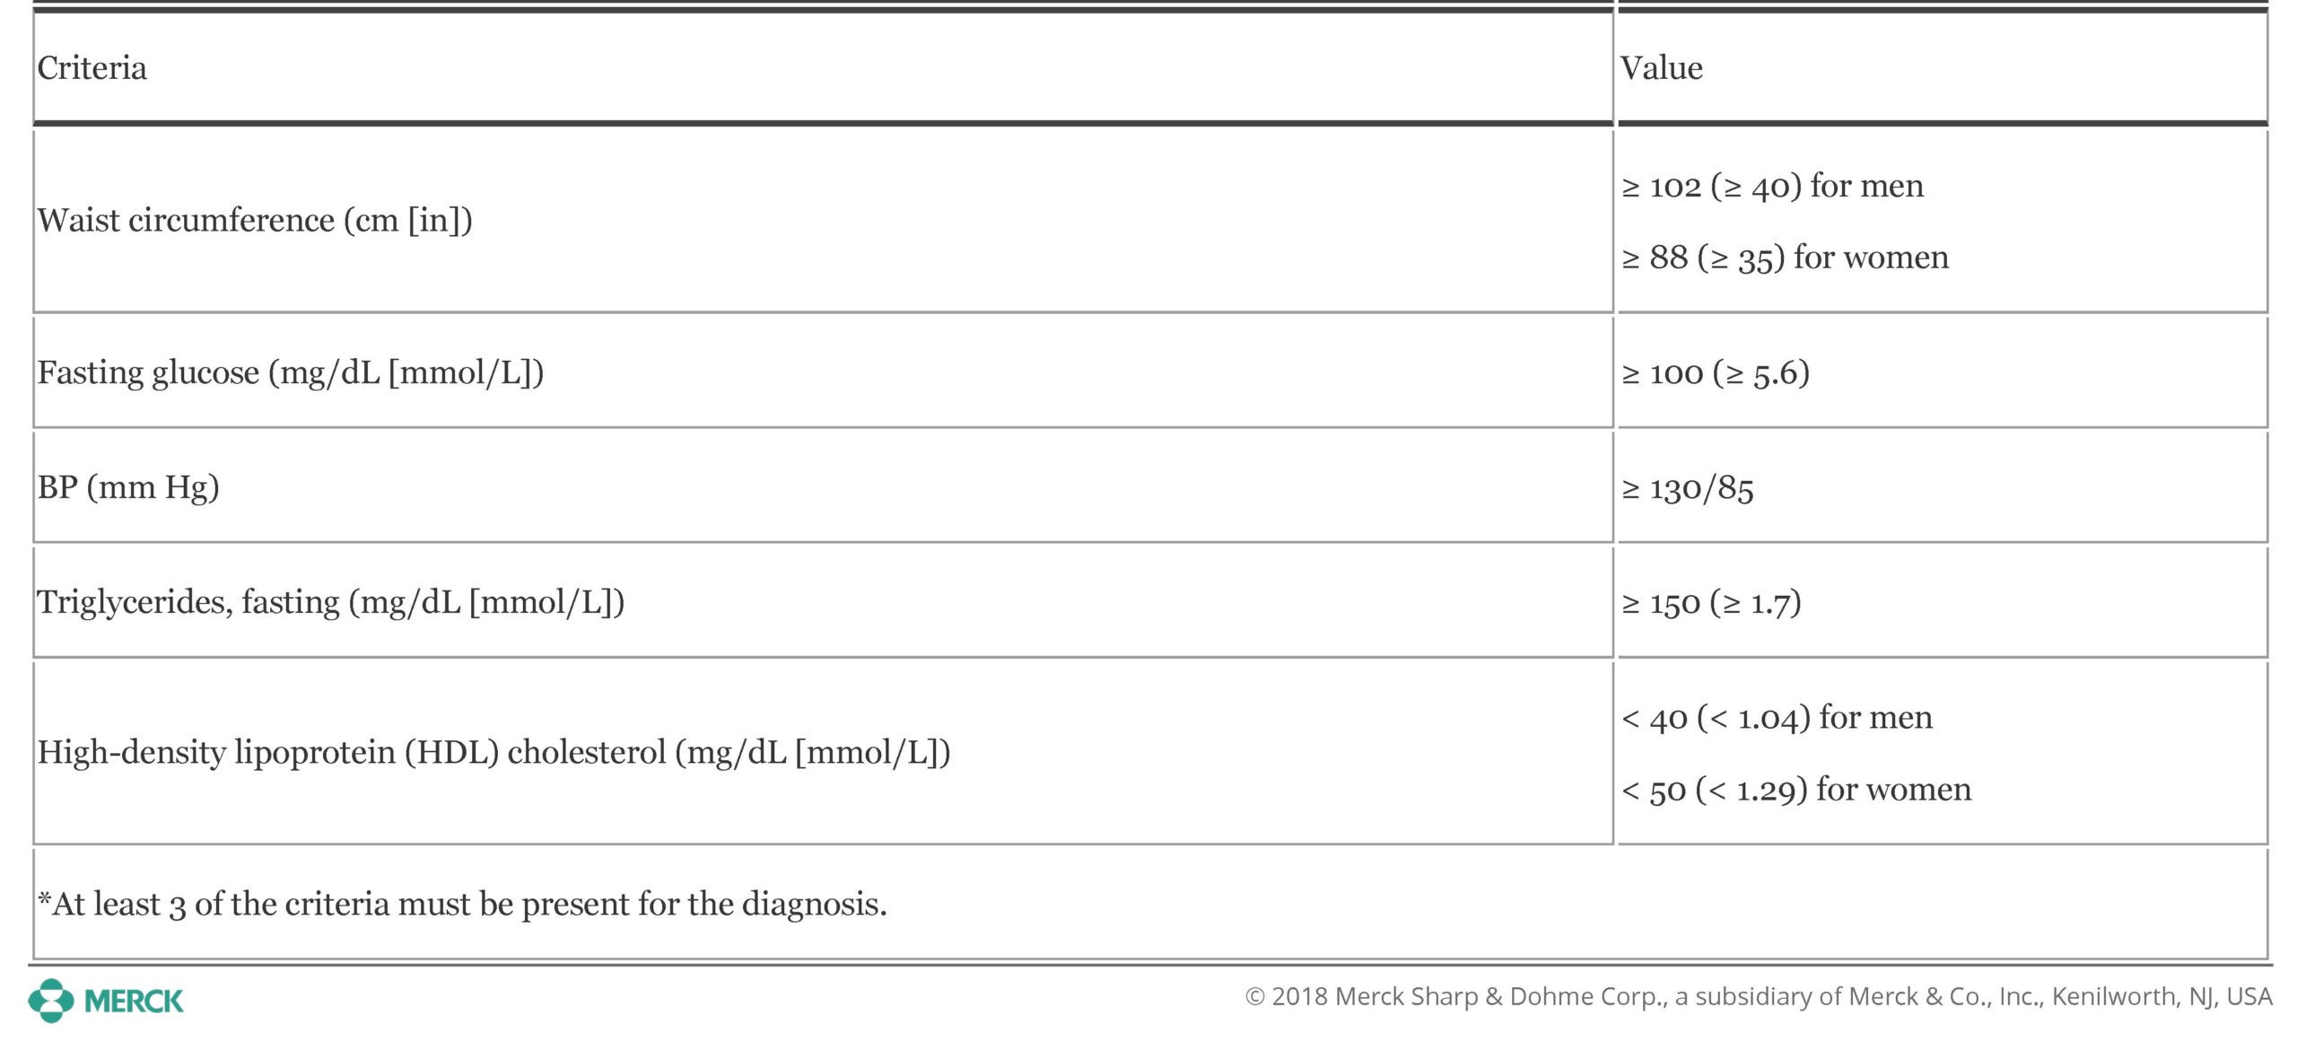2297x1041 pixels.
Task: Click the < 40 (< 1.04) for men value
Action: 1777,718
